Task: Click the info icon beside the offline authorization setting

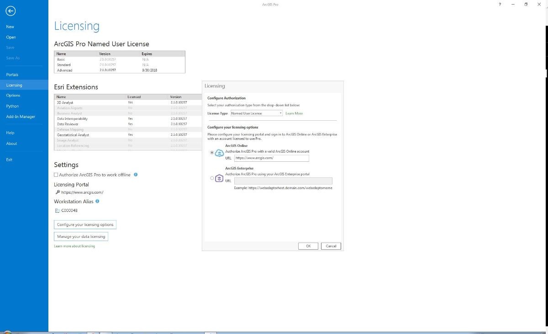Action: tap(135, 175)
